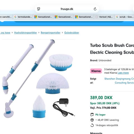Select the Google icon on termokande tab
Image resolution: width=134 pixels, height=134 pixels.
15,17
